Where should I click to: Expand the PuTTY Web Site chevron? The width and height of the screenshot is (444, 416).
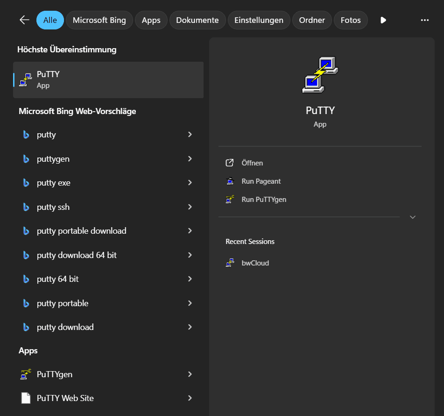click(190, 398)
